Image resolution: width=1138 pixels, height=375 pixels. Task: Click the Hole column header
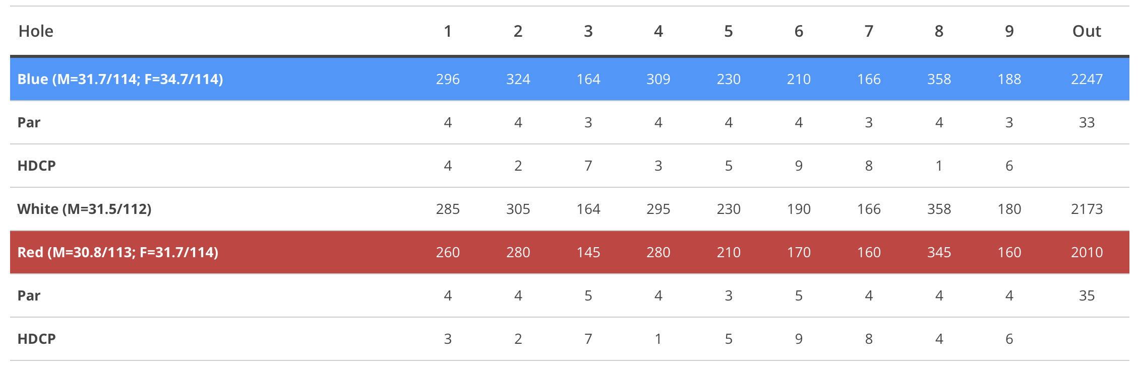point(36,31)
